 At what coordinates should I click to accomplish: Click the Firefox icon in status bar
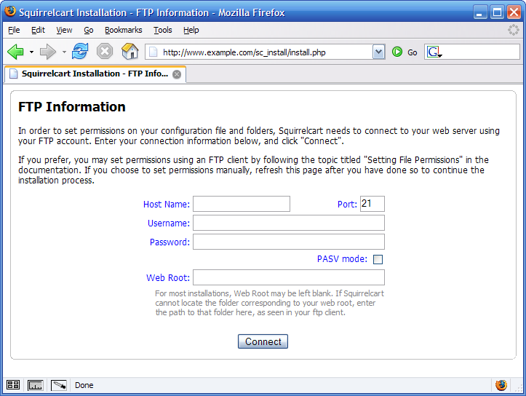(501, 385)
